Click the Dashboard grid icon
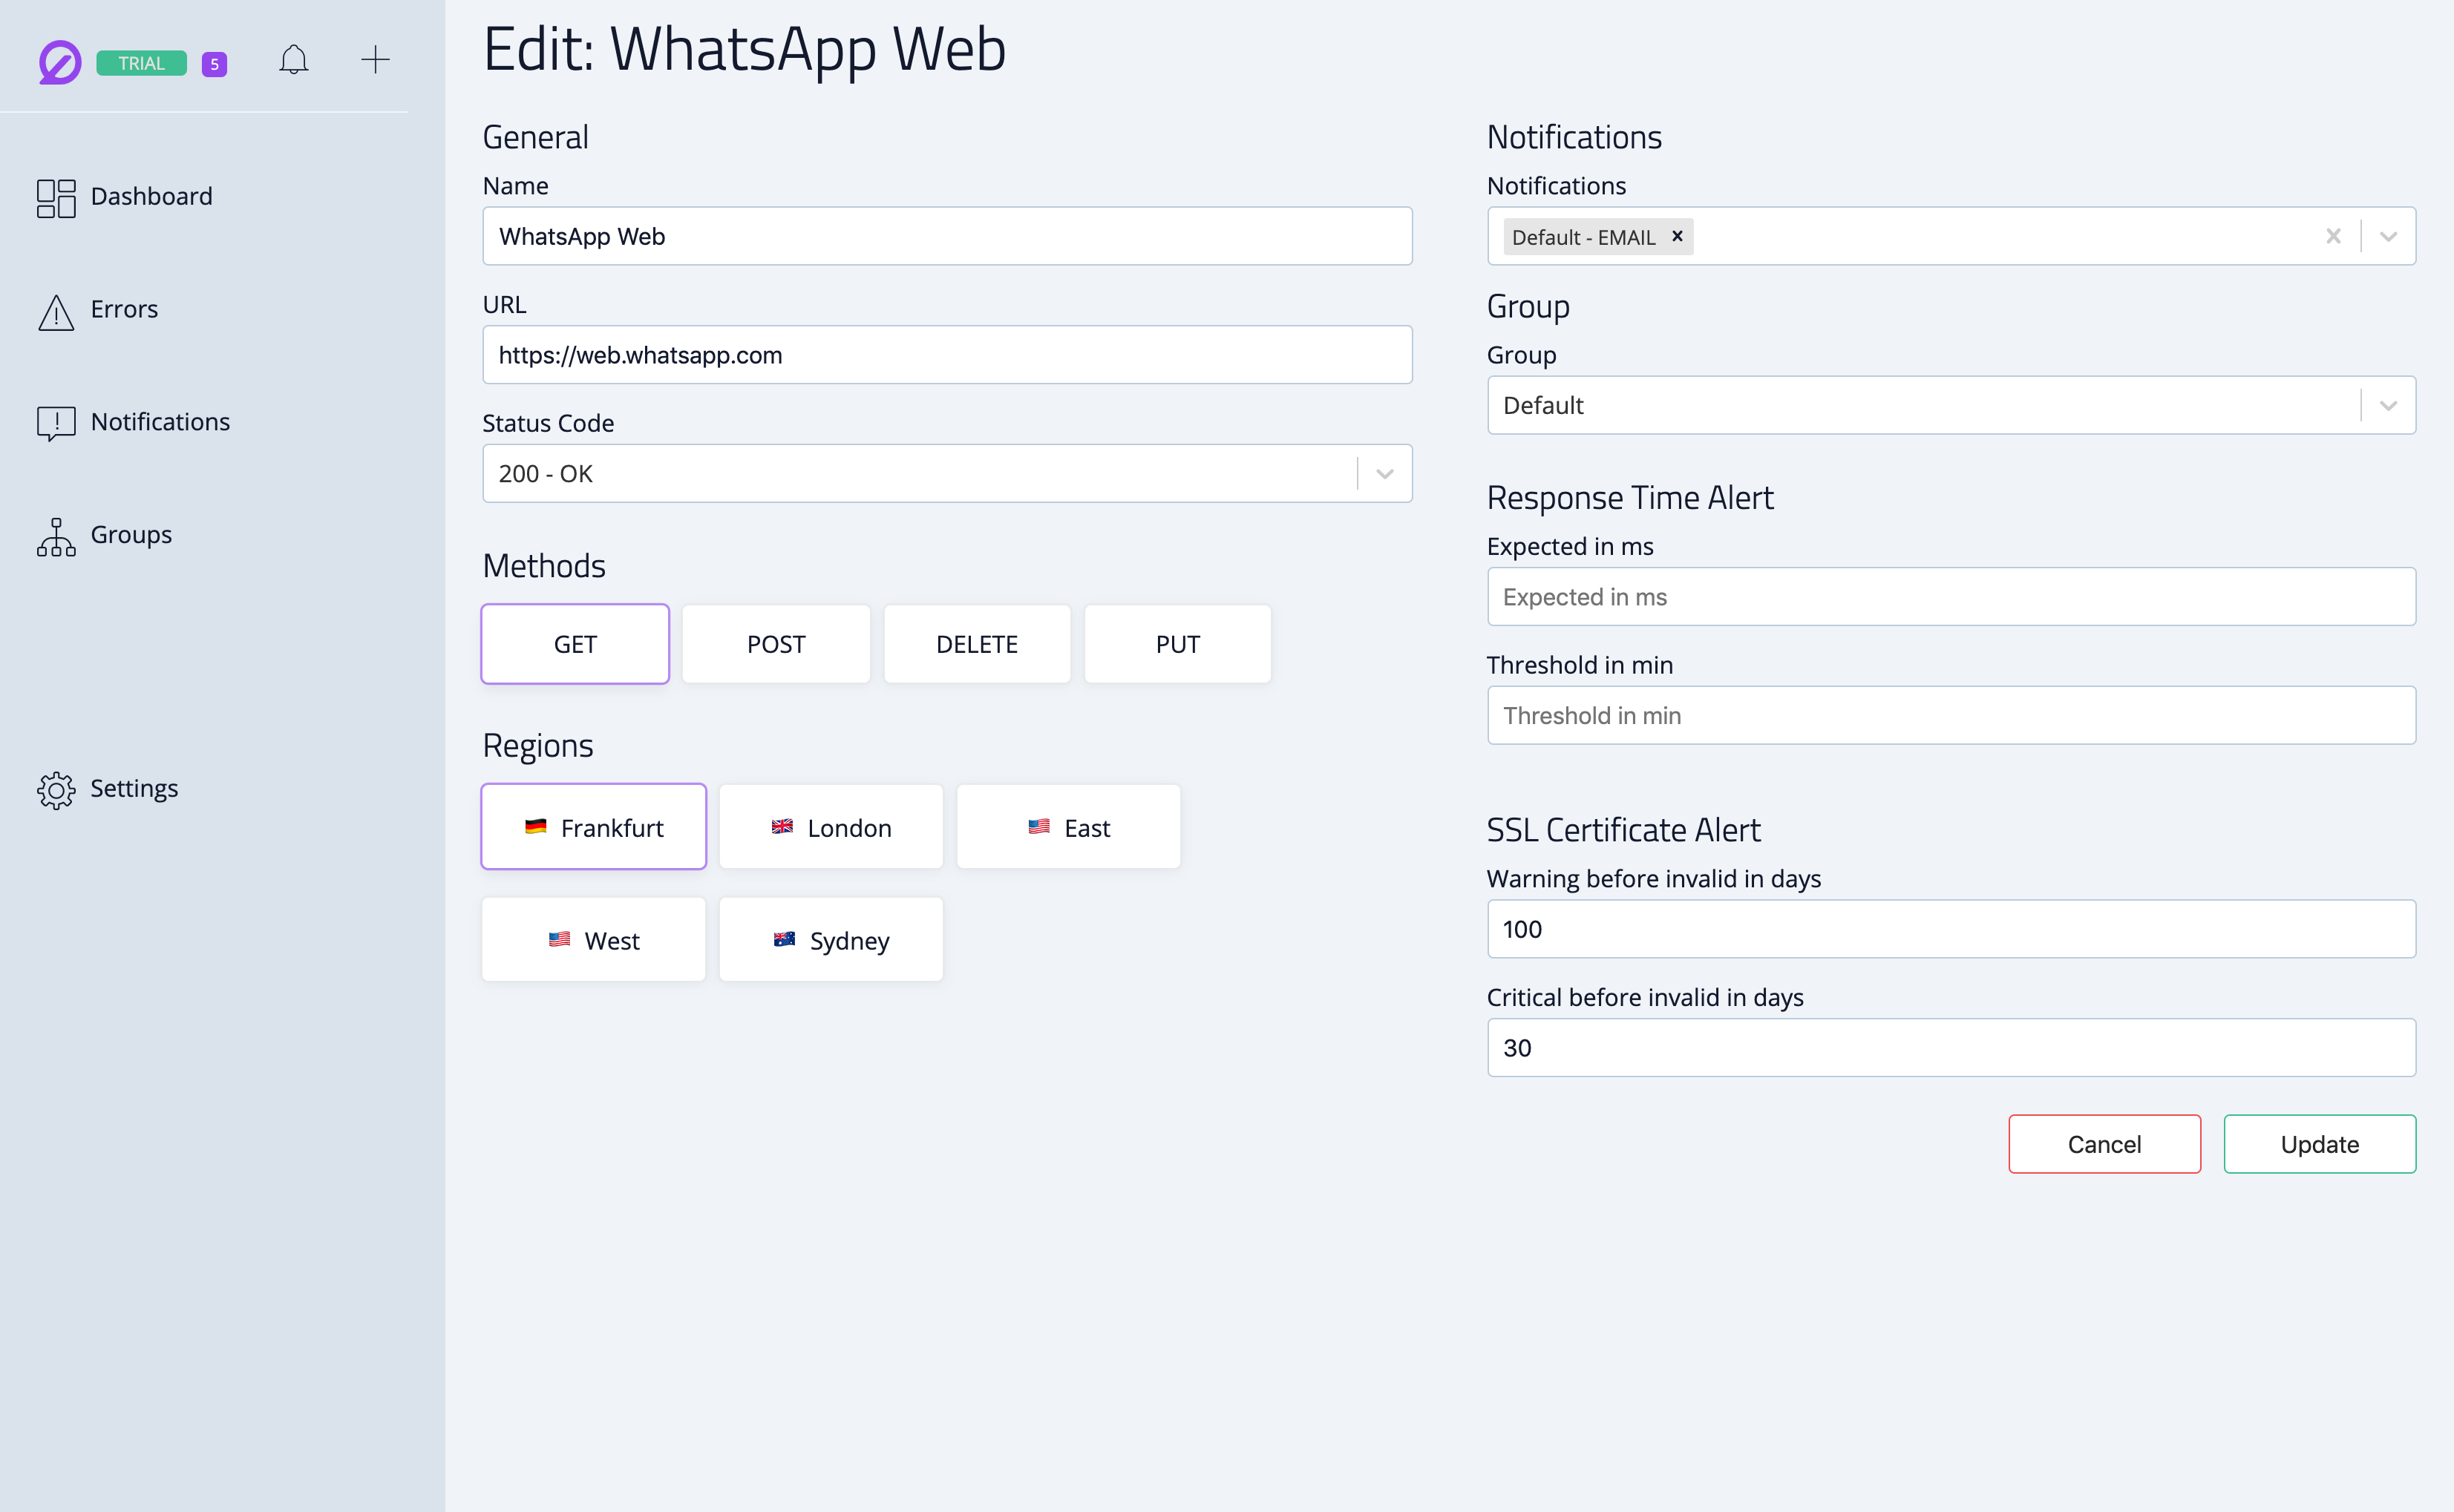2454x1512 pixels. click(56, 197)
